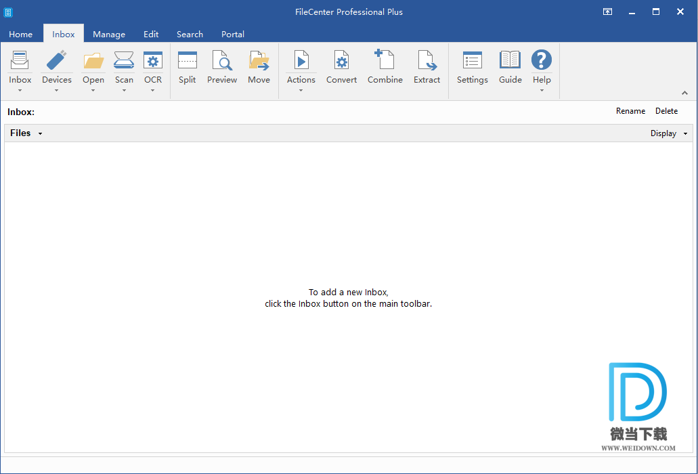This screenshot has width=698, height=474.
Task: Open the Settings icon in the ribbon
Action: point(472,61)
